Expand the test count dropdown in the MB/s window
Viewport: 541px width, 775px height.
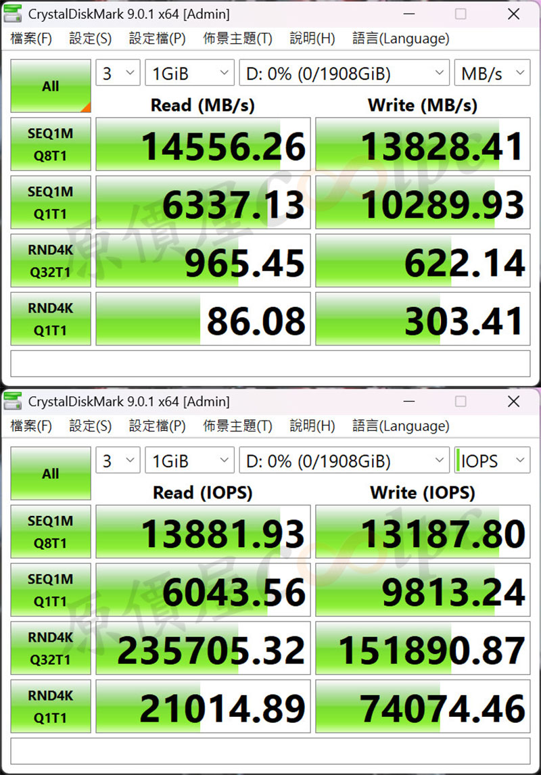click(118, 73)
